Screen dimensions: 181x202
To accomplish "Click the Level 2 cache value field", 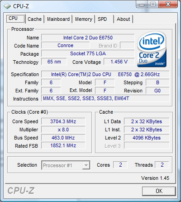I will coord(147,138).
